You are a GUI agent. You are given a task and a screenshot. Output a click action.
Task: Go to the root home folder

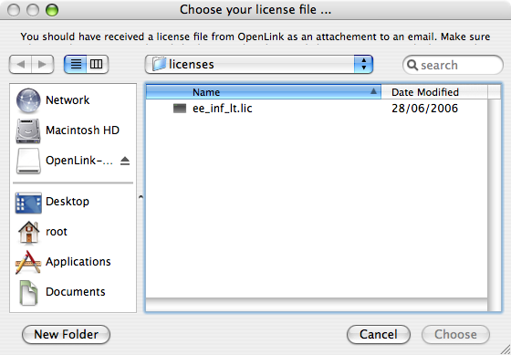[42, 232]
